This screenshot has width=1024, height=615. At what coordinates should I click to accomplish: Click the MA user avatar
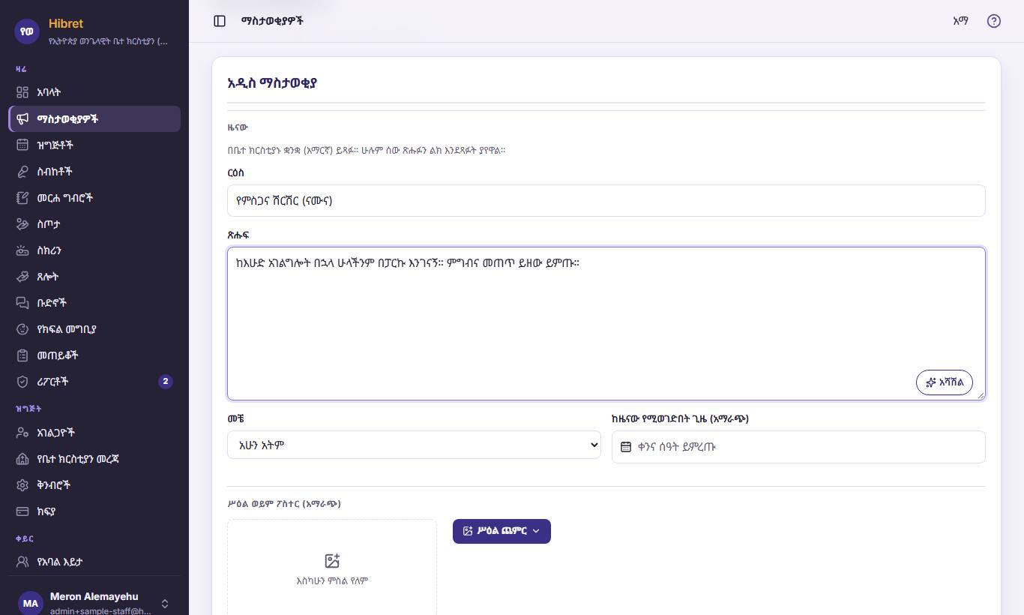[31, 603]
